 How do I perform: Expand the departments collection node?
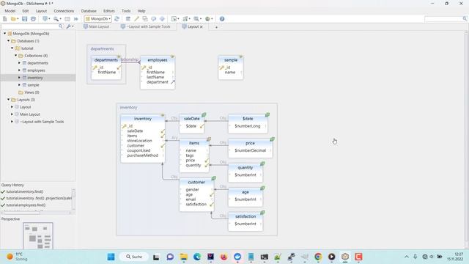pyautogui.click(x=20, y=63)
